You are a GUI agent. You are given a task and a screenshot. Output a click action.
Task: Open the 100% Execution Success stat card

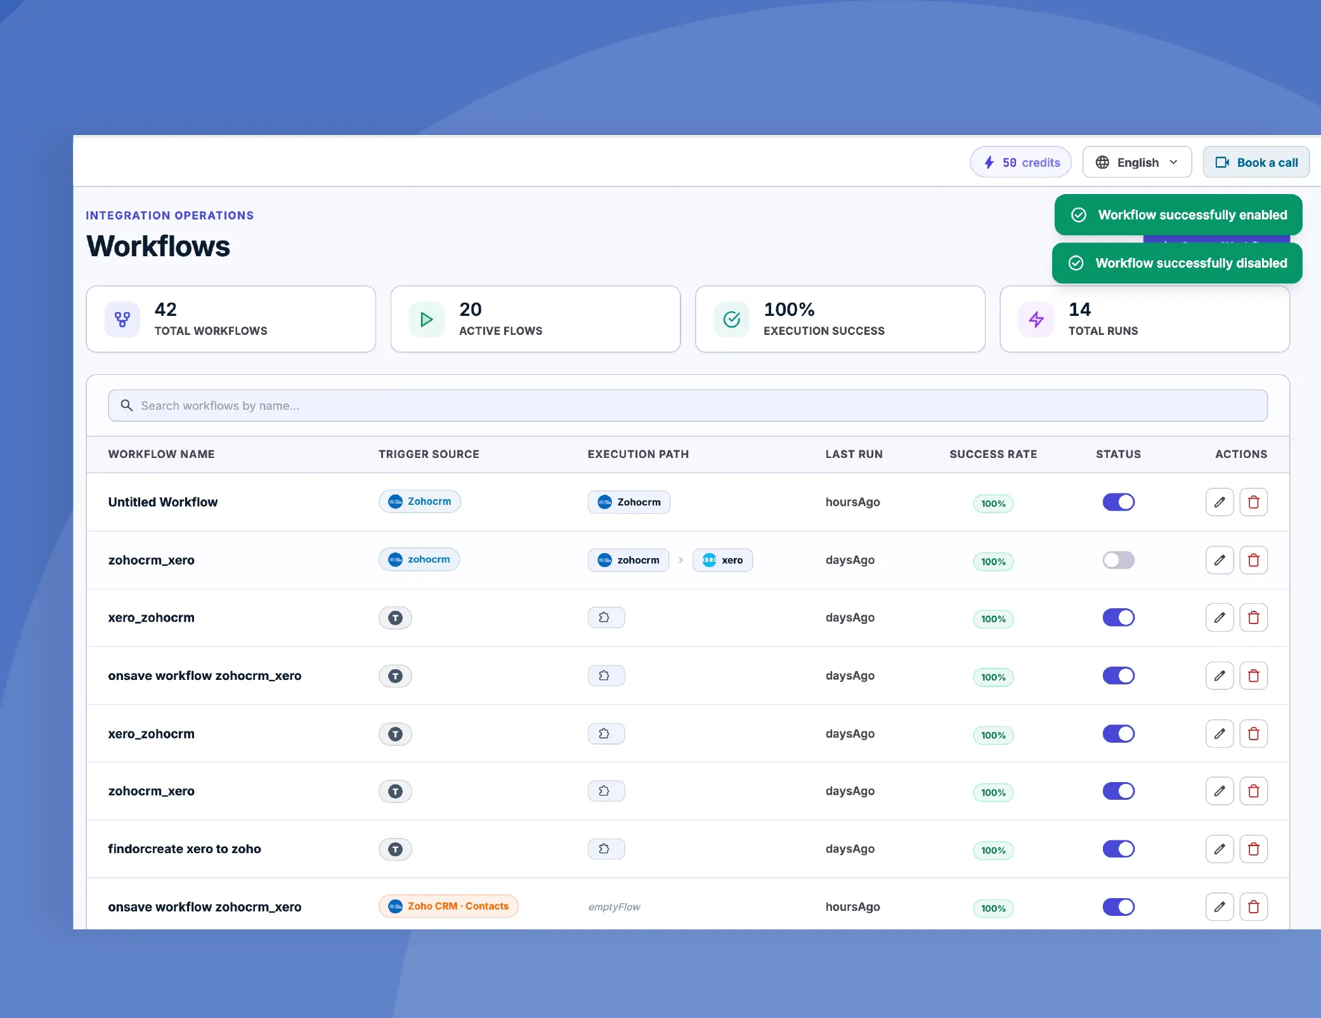pyautogui.click(x=840, y=319)
